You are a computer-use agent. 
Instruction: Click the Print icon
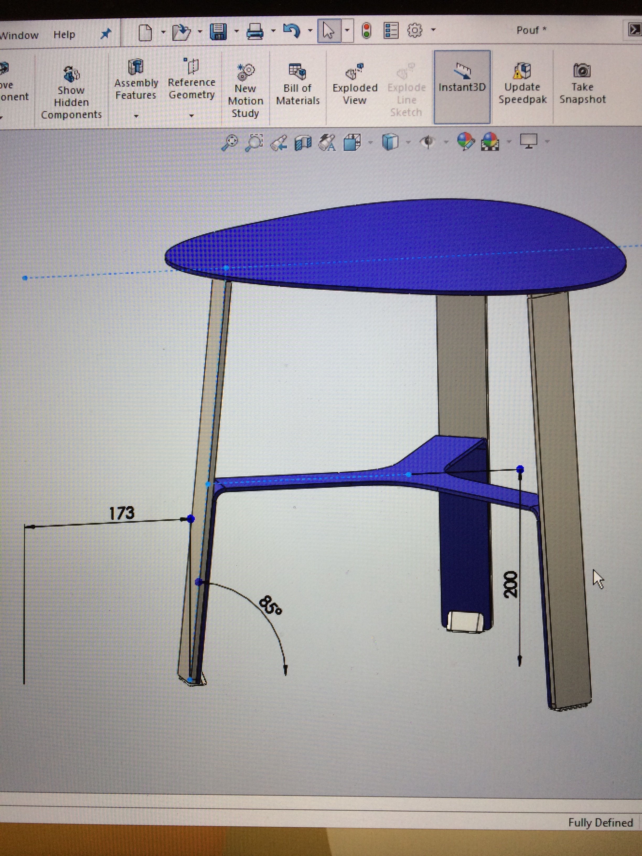(x=255, y=31)
